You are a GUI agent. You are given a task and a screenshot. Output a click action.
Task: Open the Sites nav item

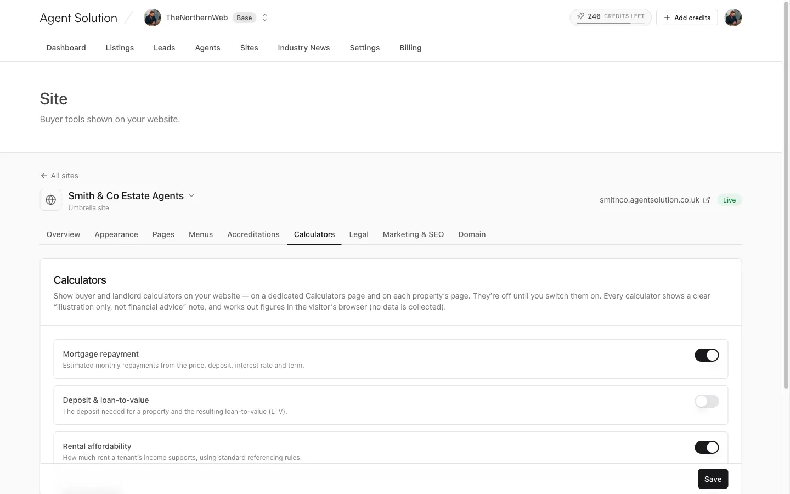point(249,48)
